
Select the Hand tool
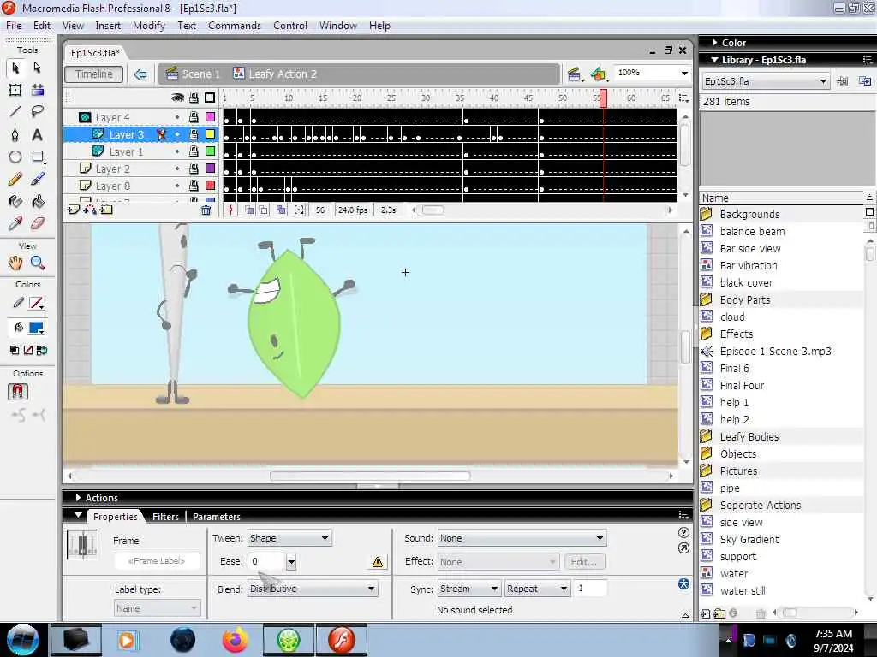(15, 263)
